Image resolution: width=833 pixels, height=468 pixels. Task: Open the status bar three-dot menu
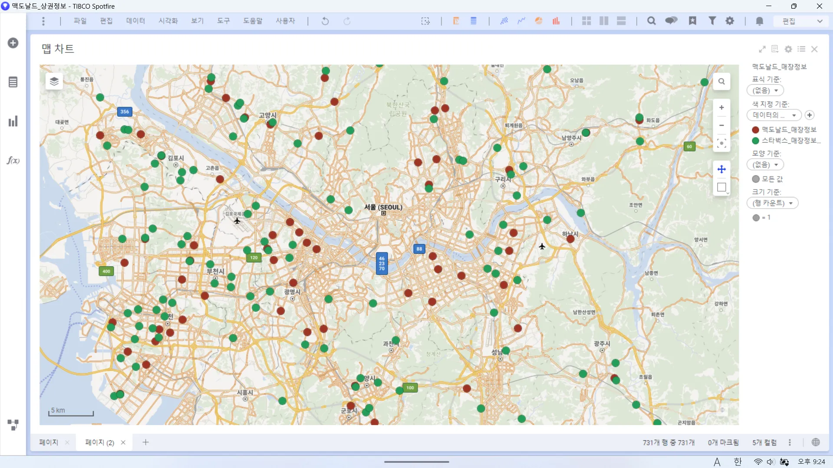pyautogui.click(x=790, y=442)
